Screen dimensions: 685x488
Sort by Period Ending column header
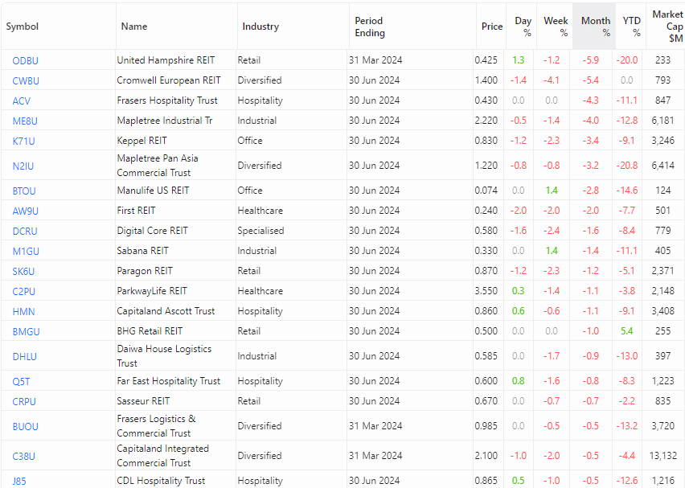(x=370, y=27)
